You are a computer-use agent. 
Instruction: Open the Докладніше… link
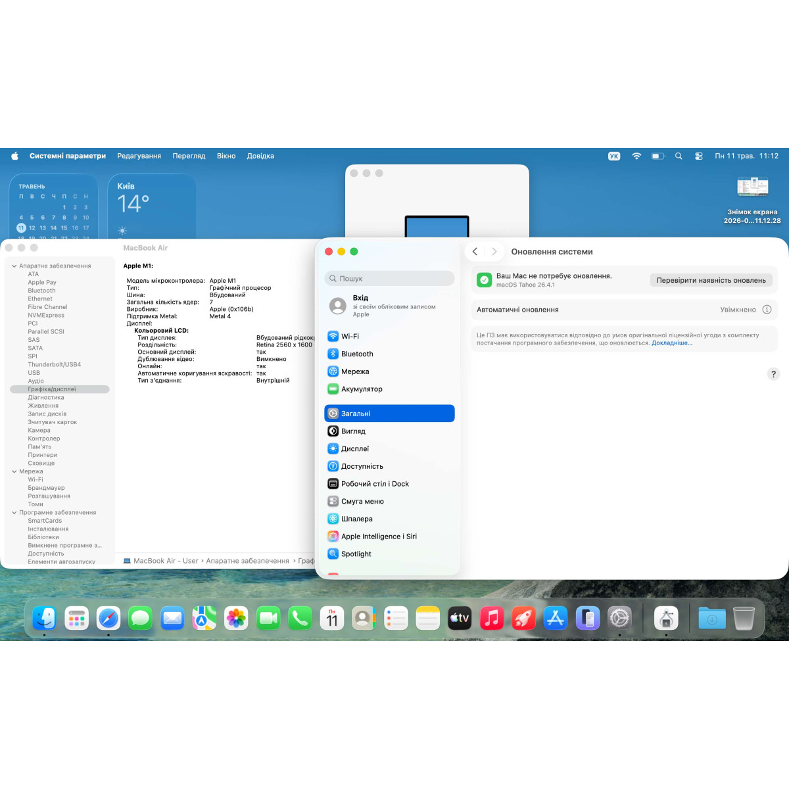pyautogui.click(x=672, y=343)
